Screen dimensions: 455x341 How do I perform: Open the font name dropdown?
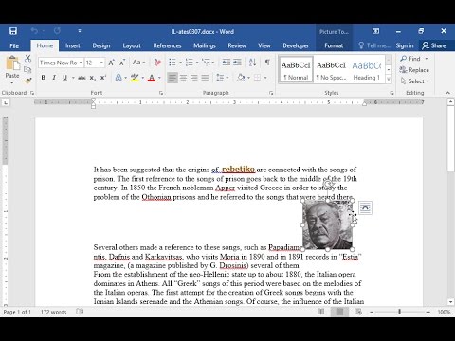81,63
